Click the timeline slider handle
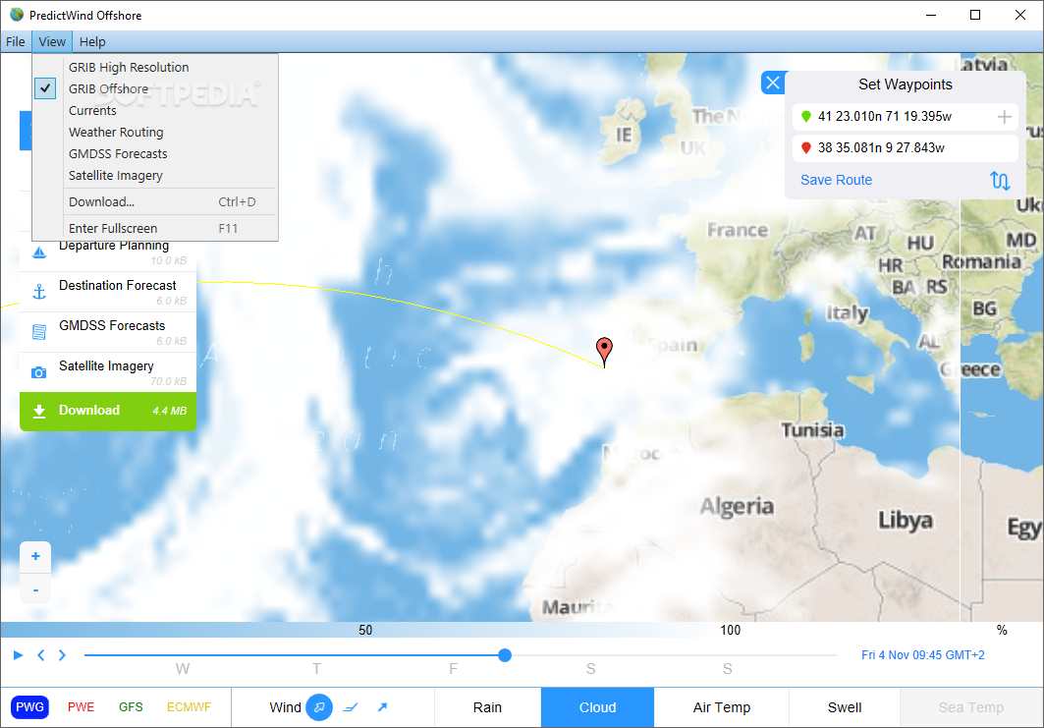 (x=505, y=655)
